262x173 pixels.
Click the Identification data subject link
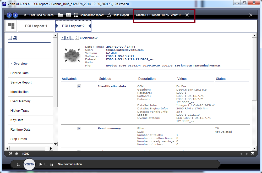(112, 86)
